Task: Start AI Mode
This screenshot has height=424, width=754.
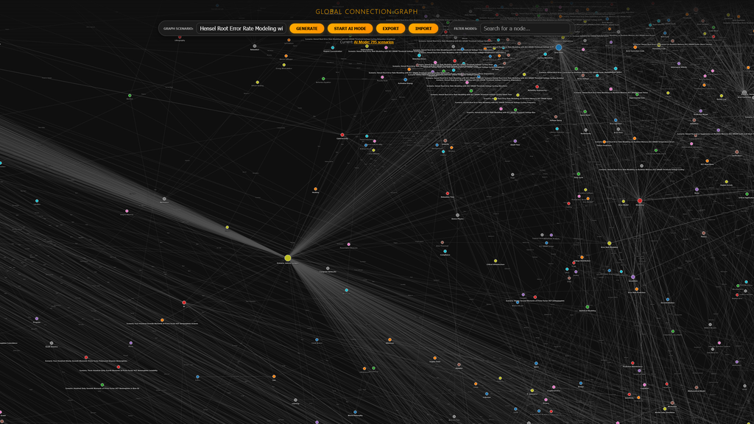Action: (x=350, y=29)
